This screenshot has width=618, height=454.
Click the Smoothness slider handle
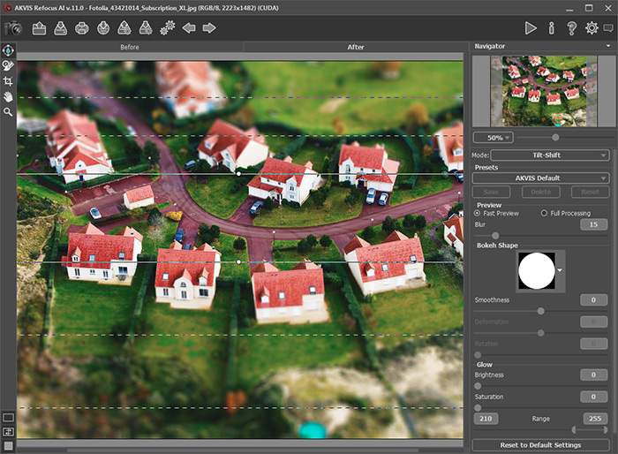pyautogui.click(x=540, y=311)
